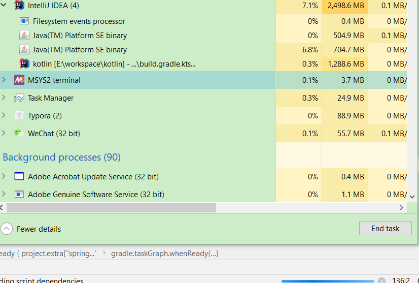Viewport: 419px width, 283px height.
Task: Click the horizontal scrollbar left arrow
Action: (2, 207)
